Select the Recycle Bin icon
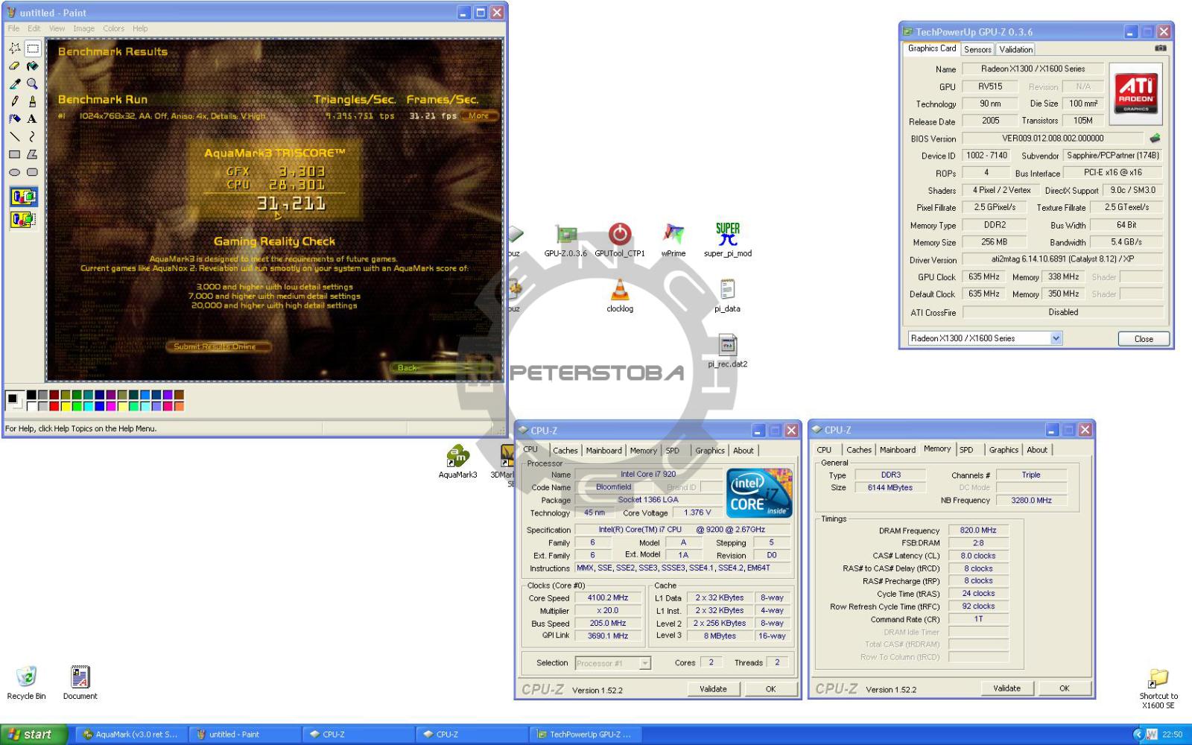The width and height of the screenshot is (1192, 745). [x=26, y=682]
